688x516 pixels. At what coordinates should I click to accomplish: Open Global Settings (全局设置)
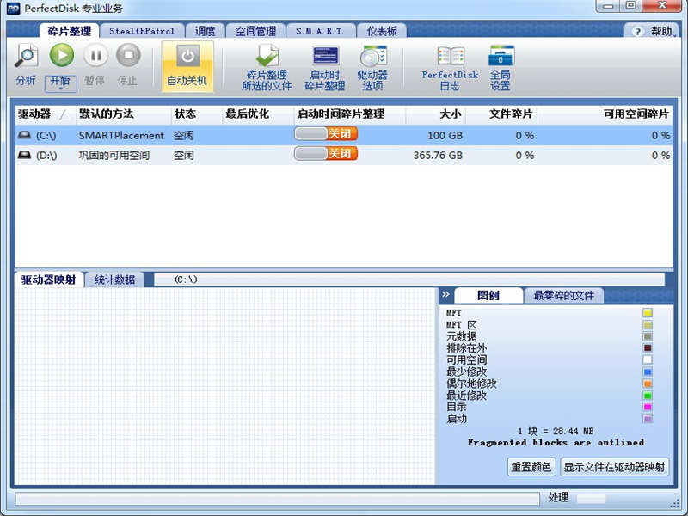[501, 67]
